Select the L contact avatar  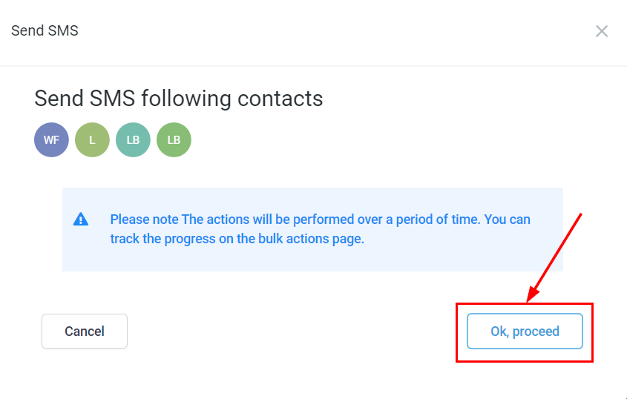click(92, 139)
